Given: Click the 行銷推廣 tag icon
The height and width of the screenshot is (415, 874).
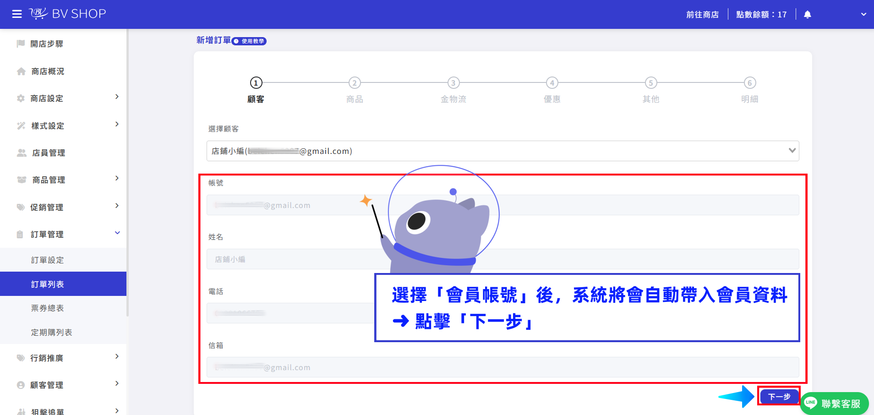Looking at the screenshot, I should 21,358.
